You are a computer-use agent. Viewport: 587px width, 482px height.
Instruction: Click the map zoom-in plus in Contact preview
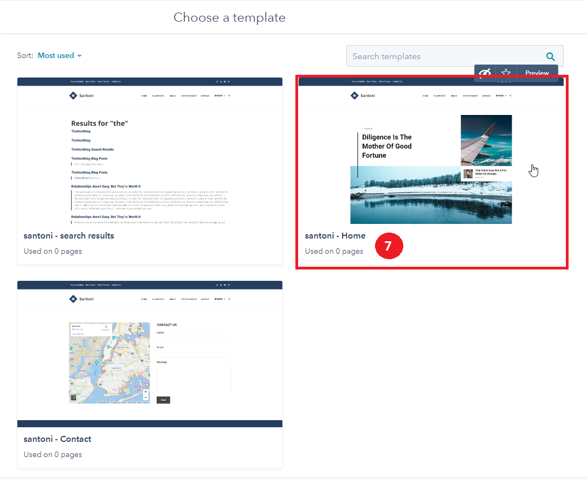[146, 391]
